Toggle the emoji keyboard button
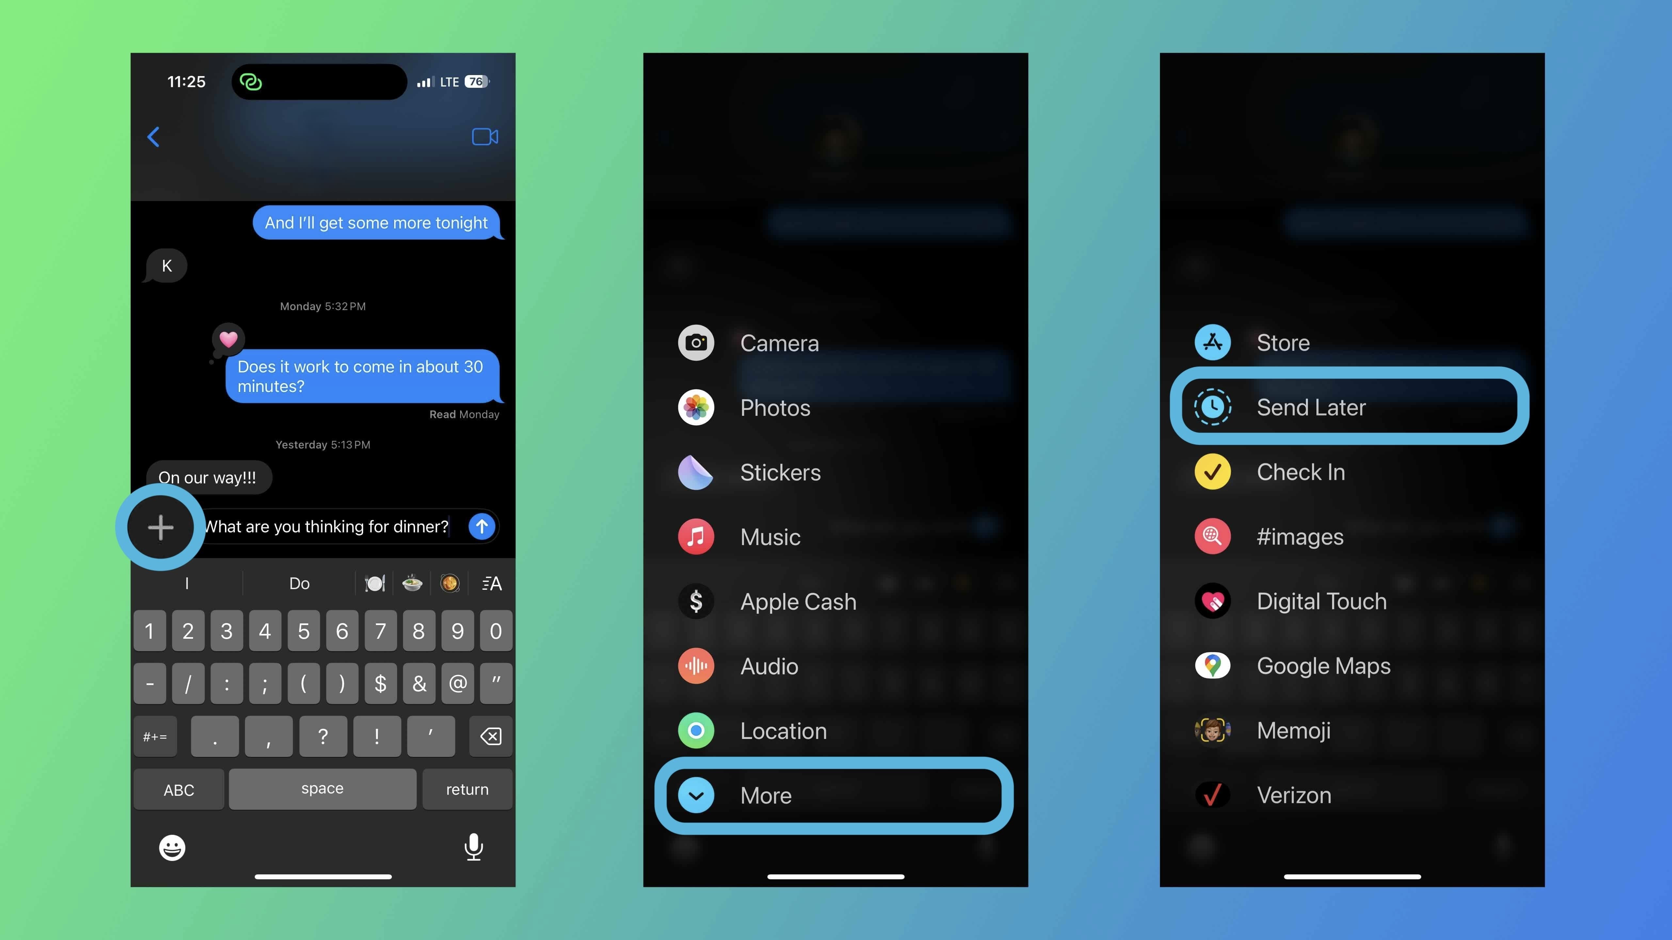Viewport: 1672px width, 940px height. [x=172, y=847]
